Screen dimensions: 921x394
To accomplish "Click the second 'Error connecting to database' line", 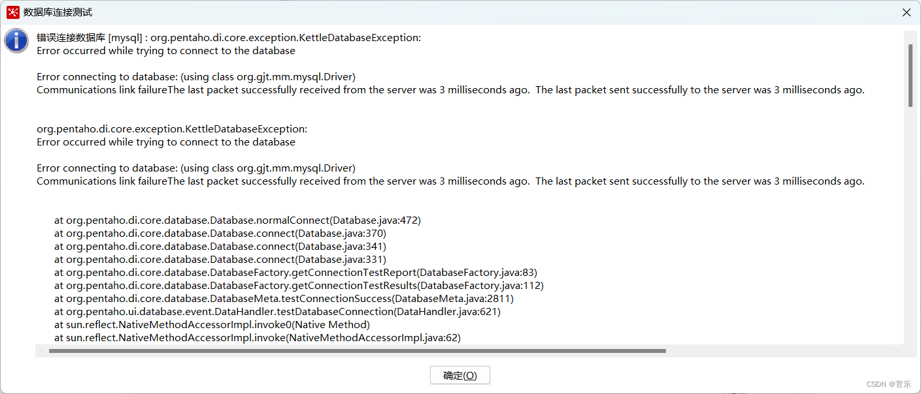I will 196,168.
